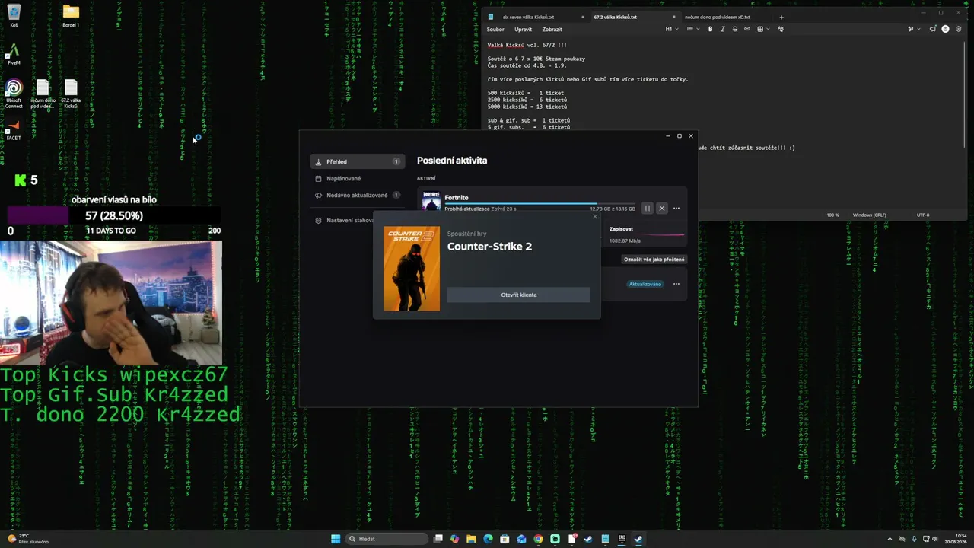
Task: Open the Upravit menu in Notepad
Action: (x=523, y=29)
